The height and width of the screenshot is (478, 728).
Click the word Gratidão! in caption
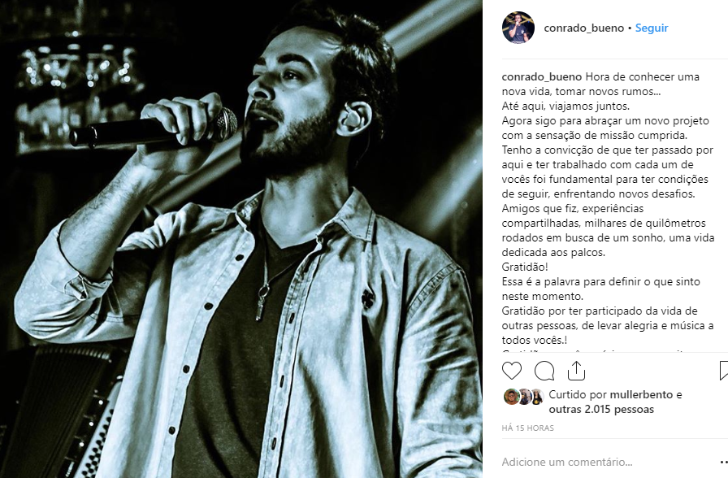(525, 267)
